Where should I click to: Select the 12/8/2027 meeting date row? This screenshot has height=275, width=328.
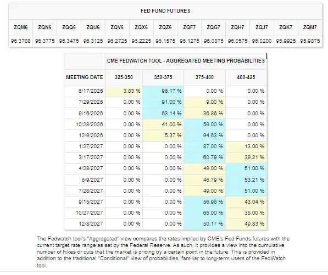(x=165, y=224)
